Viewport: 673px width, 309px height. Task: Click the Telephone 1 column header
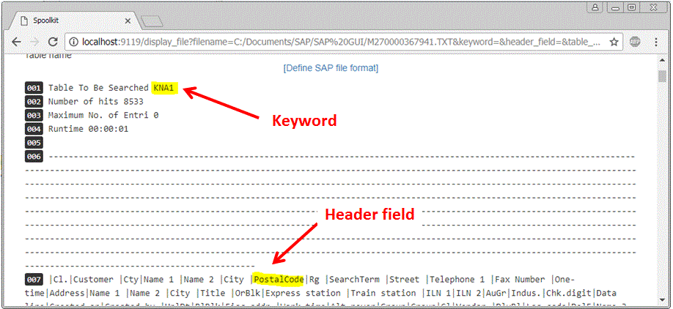tap(457, 280)
